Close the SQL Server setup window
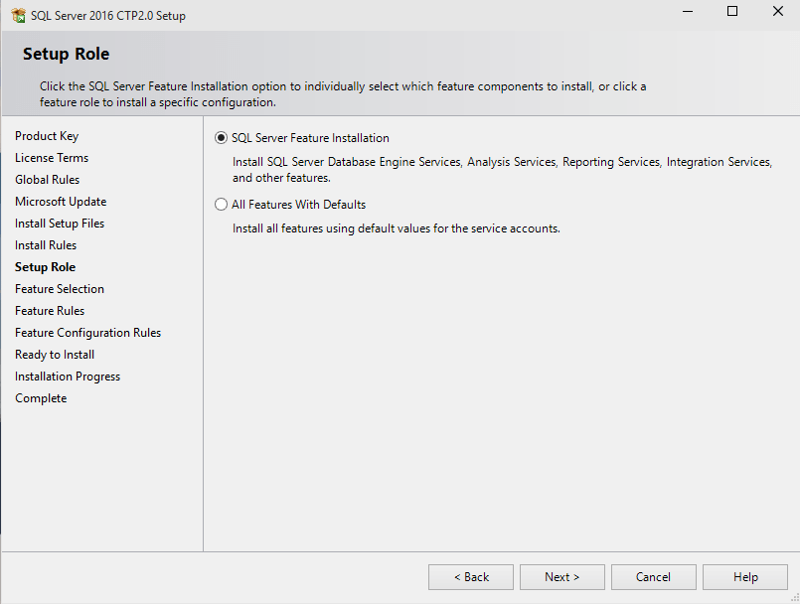The width and height of the screenshot is (800, 604). coord(777,11)
